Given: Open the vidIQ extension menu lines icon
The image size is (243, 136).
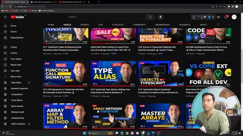Looking at the screenshot, I should coord(213,17).
